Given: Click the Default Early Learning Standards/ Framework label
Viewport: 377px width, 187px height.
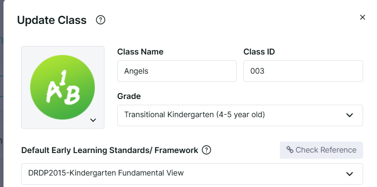Looking at the screenshot, I should [x=110, y=150].
